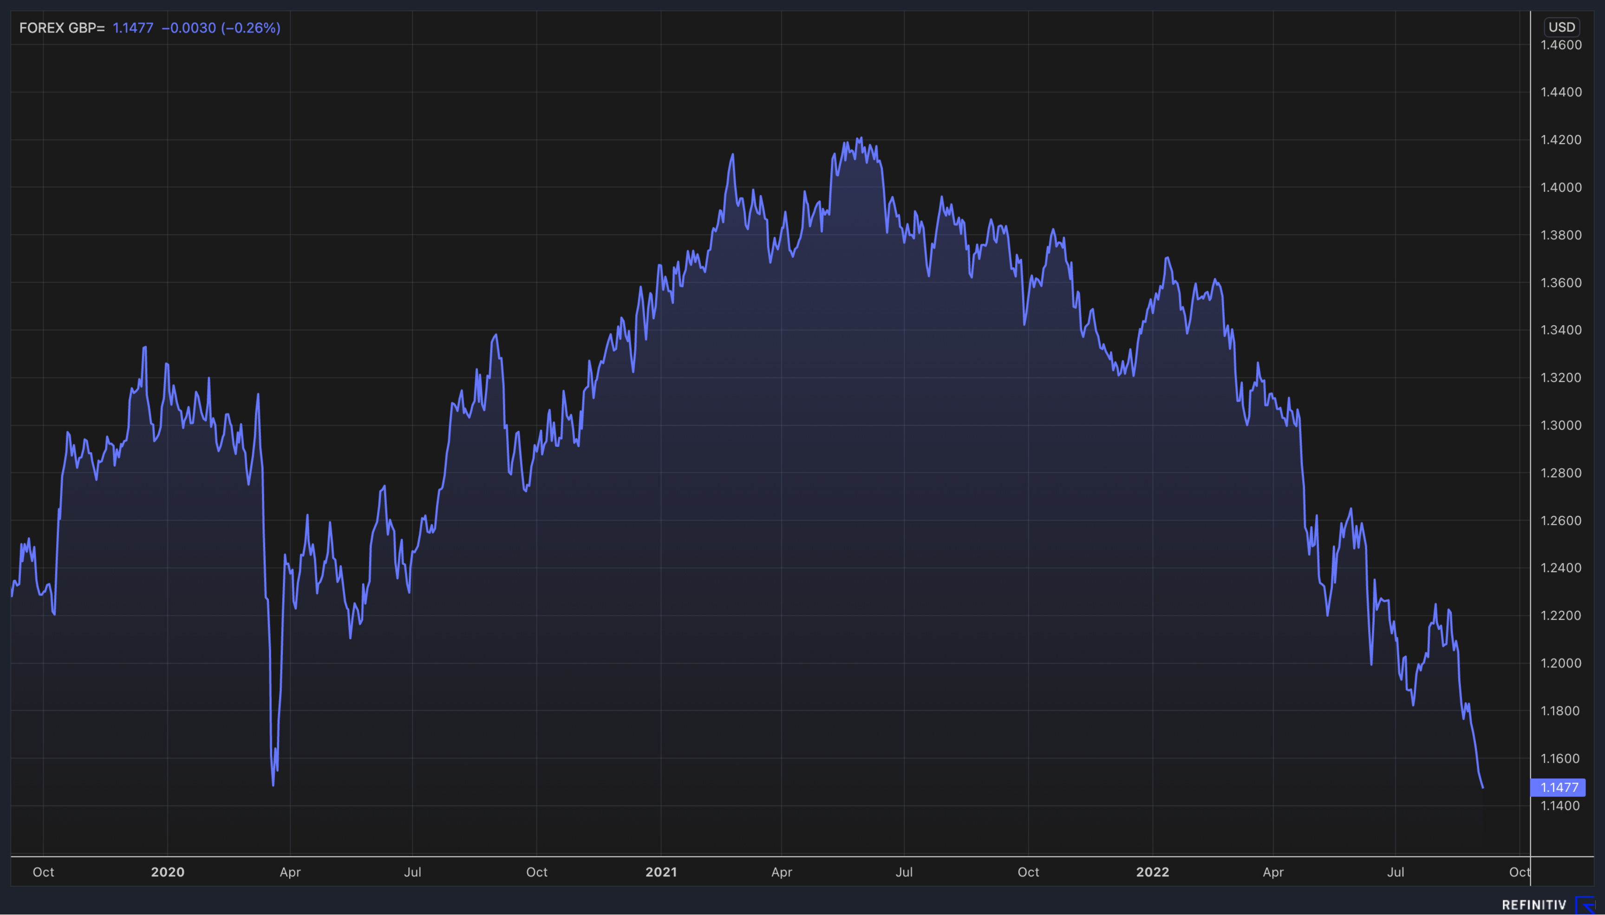This screenshot has height=915, width=1605.
Task: Click the 1.2200 price axis label
Action: [1561, 615]
